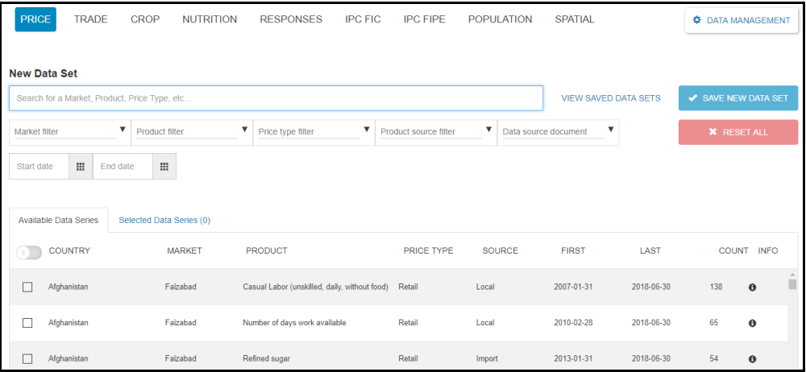Switch to the NUTRITION tab

click(210, 19)
